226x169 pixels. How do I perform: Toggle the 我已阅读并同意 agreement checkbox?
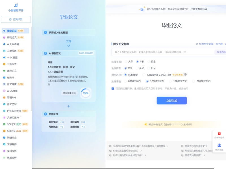pyautogui.click(x=113, y=88)
